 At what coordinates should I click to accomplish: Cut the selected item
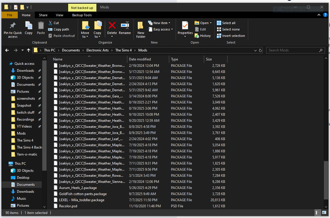[x=54, y=23]
